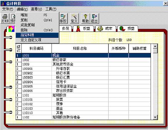Select 增加 from the edit menu
The height and width of the screenshot is (130, 168).
tap(37, 15)
